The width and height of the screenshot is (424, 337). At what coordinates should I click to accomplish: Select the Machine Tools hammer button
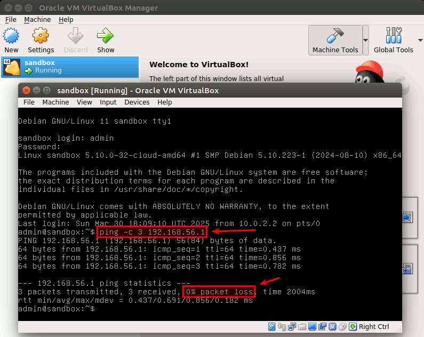(x=335, y=41)
